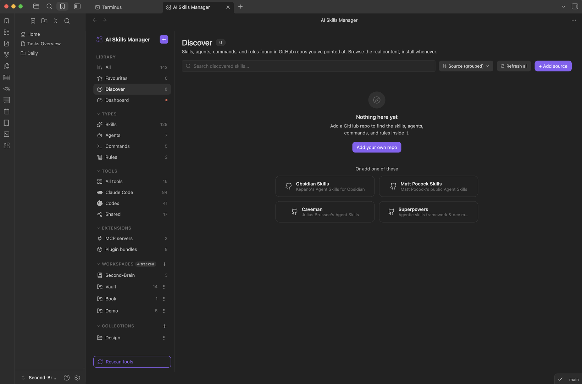
Task: Click the new bookmark icon
Action: point(33,21)
